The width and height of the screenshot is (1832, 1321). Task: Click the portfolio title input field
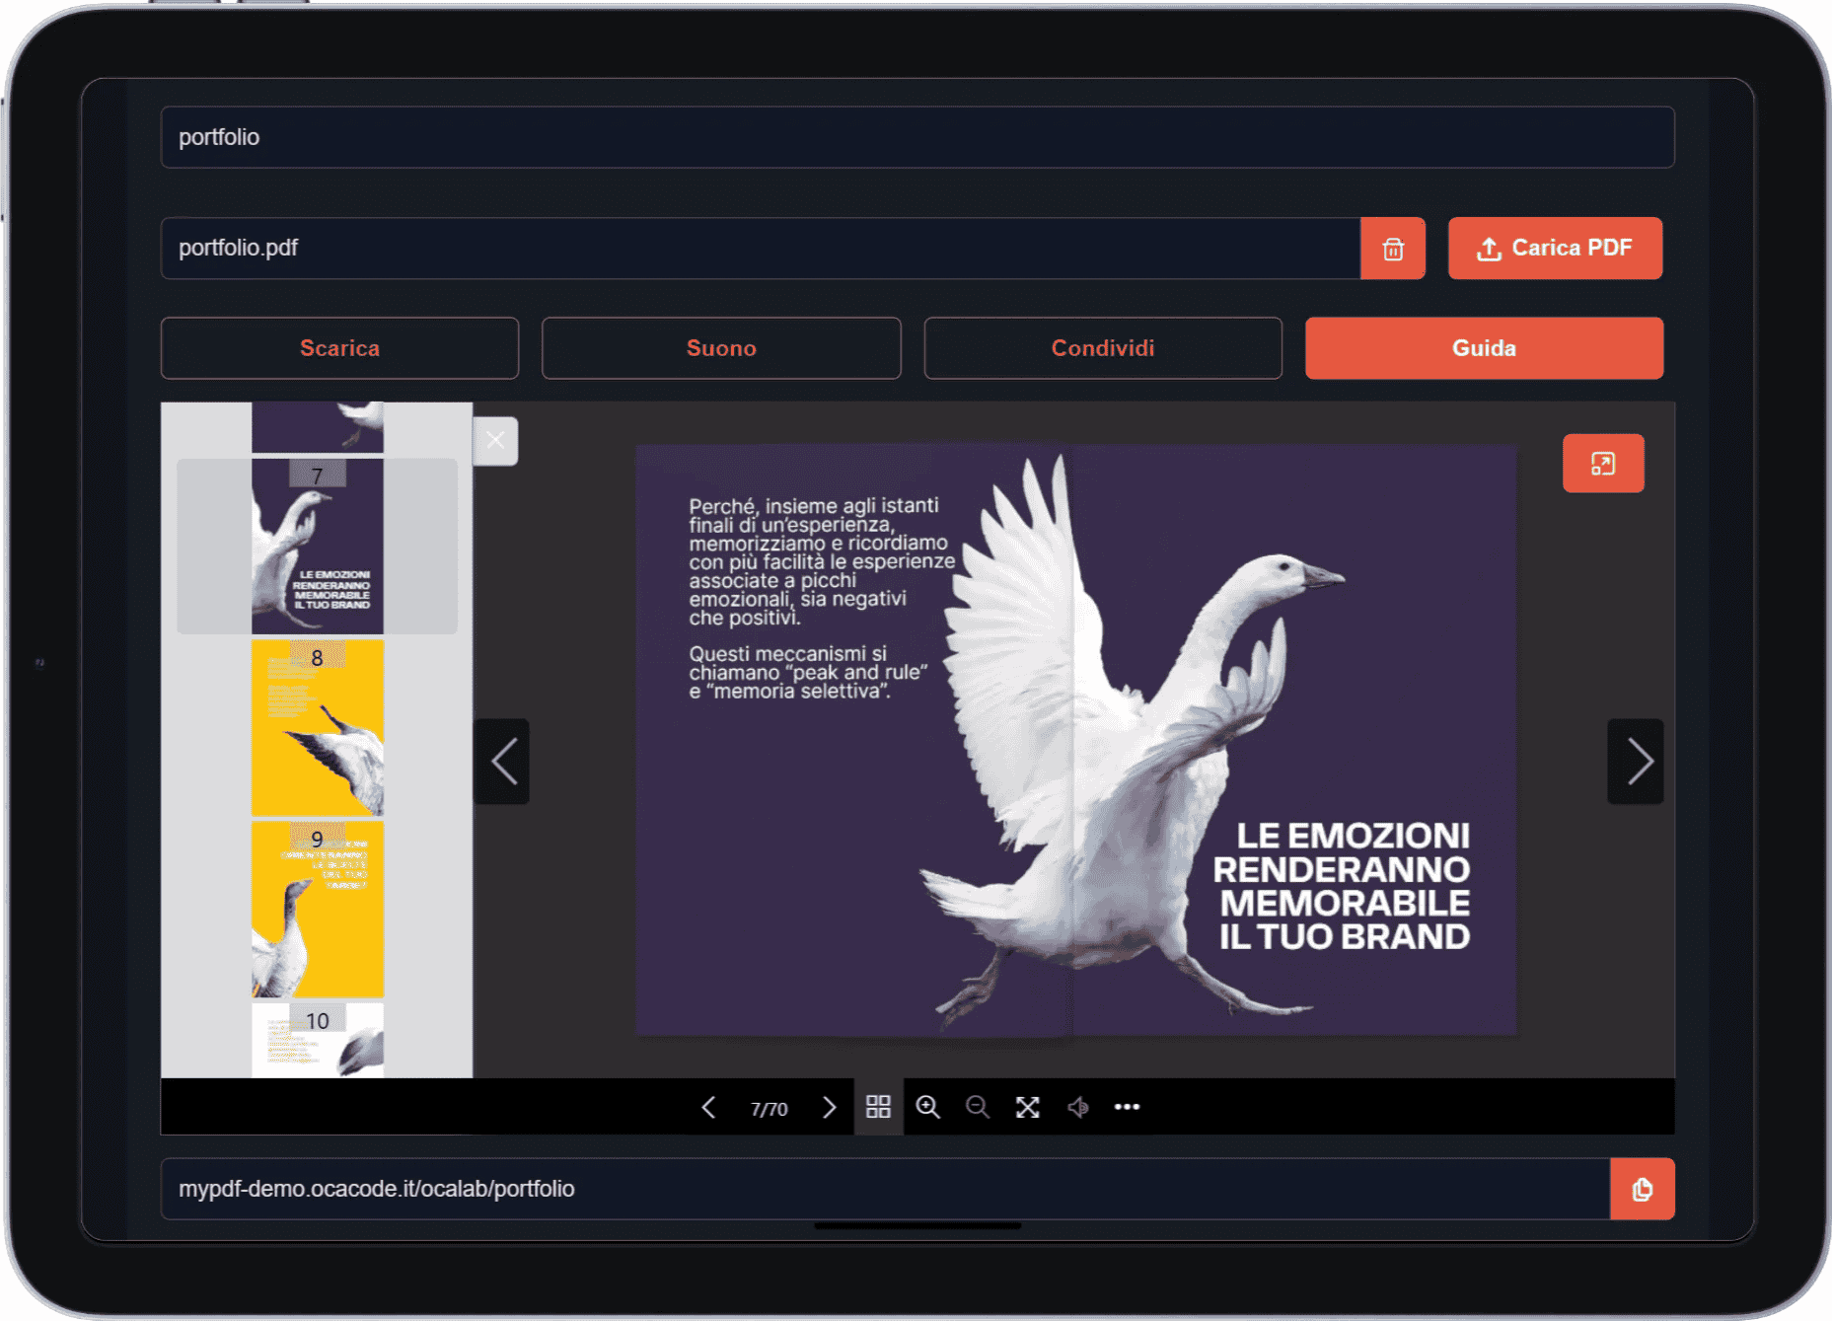917,137
